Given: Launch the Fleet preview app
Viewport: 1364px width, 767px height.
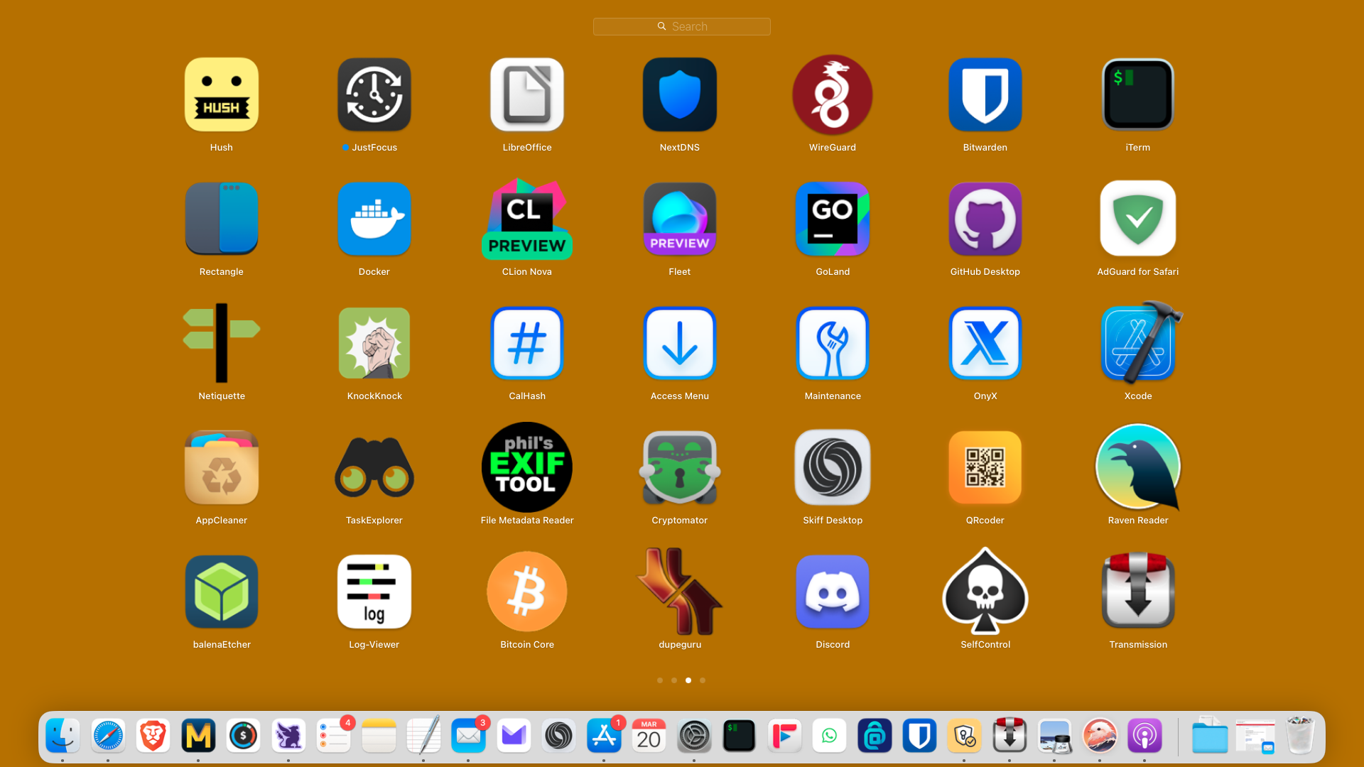Looking at the screenshot, I should pos(680,219).
